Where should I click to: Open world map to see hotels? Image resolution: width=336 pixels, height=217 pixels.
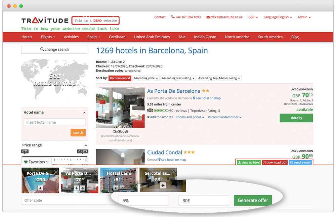coord(54,80)
